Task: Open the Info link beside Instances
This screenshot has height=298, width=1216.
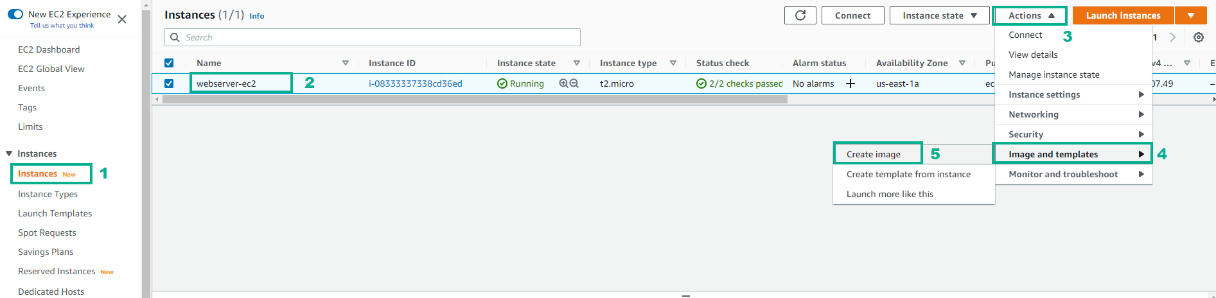Action: point(257,16)
